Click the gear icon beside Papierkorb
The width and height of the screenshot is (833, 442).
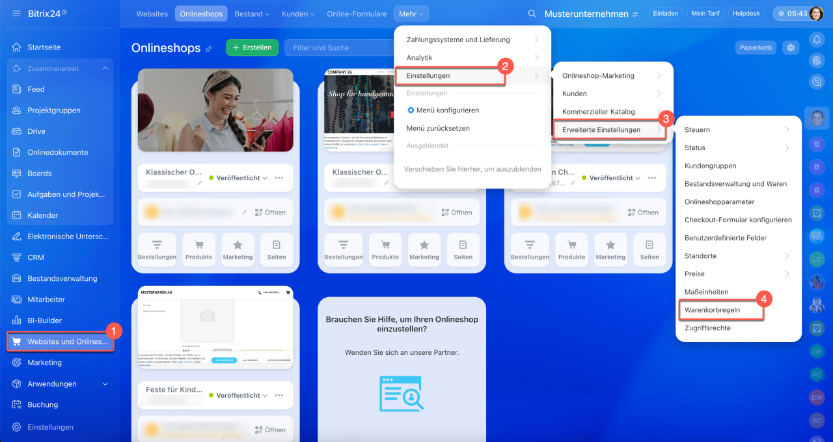(791, 47)
